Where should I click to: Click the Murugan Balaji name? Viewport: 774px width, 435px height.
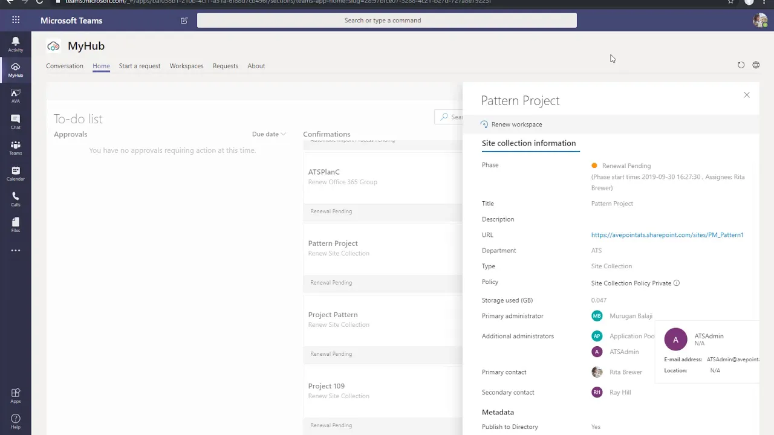(x=631, y=316)
